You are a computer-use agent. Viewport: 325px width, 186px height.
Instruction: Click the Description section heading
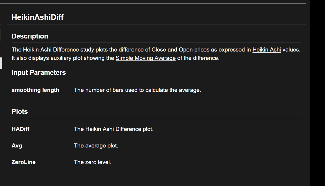pyautogui.click(x=30, y=36)
